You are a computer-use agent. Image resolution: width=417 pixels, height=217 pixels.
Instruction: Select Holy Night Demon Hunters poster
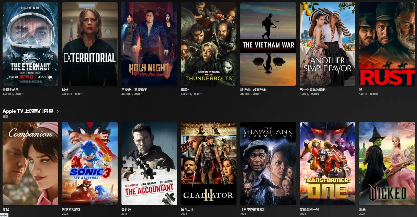point(149,44)
